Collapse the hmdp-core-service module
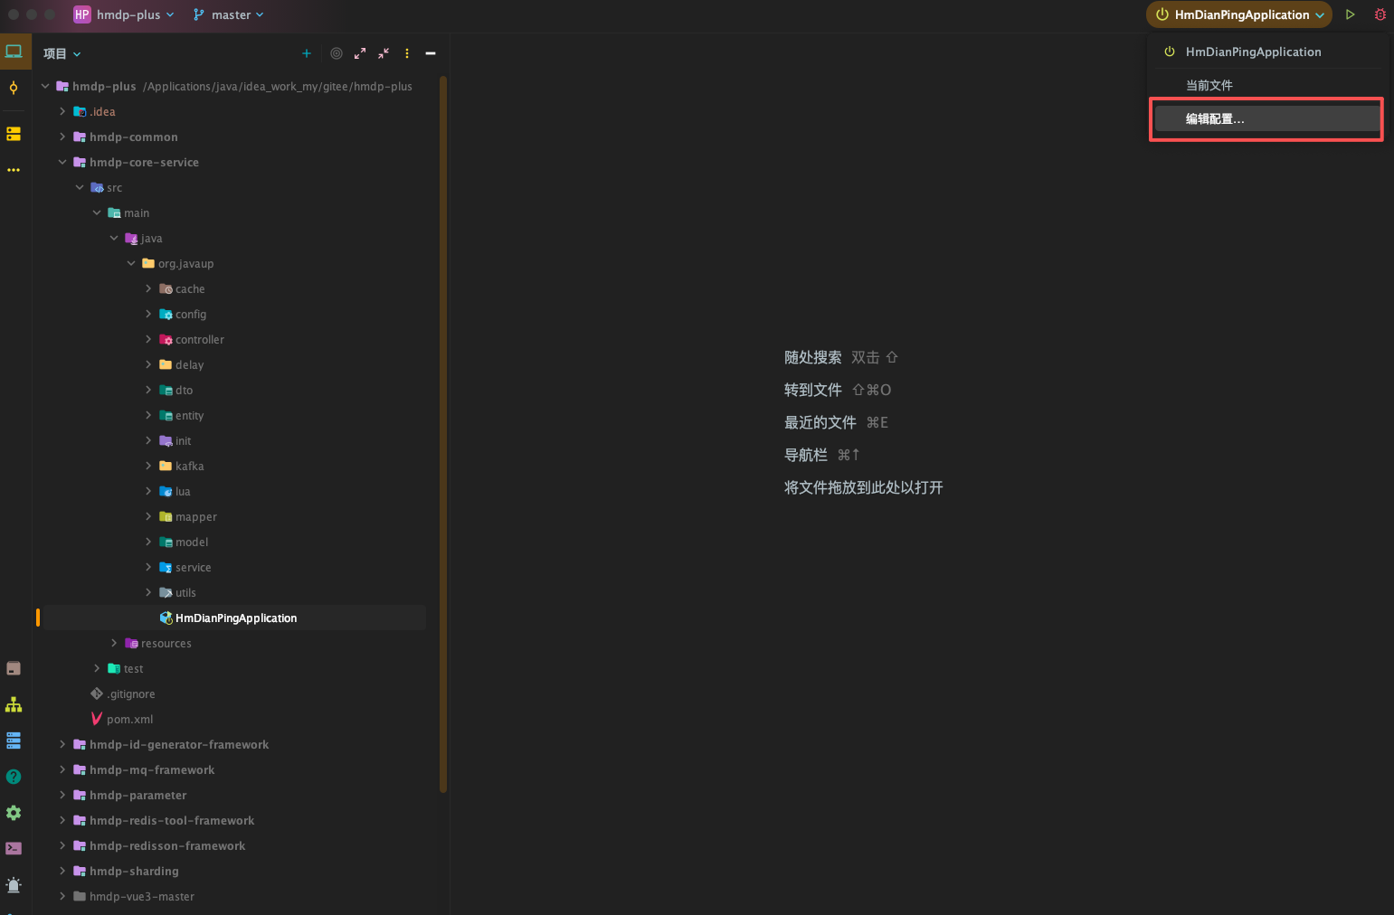This screenshot has height=915, width=1394. 62,162
